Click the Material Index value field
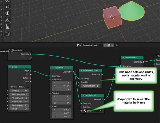Viewport: 160px width, 123px height. pyautogui.click(x=90, y=86)
